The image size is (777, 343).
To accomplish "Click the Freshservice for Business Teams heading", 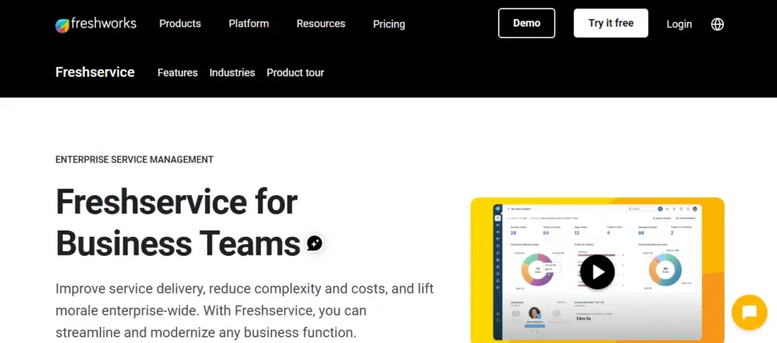I will [x=178, y=222].
